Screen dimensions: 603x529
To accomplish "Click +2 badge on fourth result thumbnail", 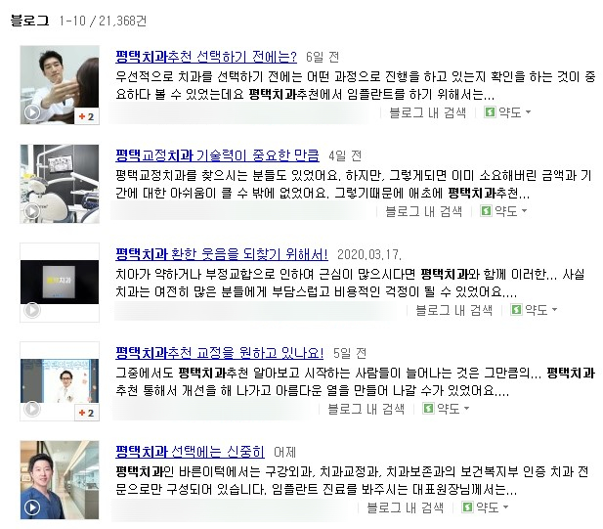I will (x=87, y=413).
